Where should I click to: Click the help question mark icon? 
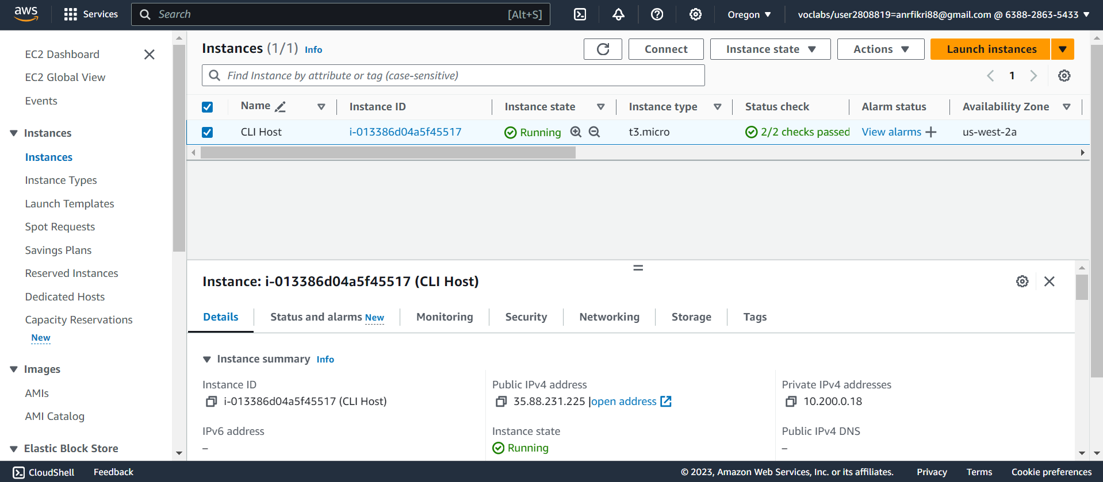(x=657, y=14)
